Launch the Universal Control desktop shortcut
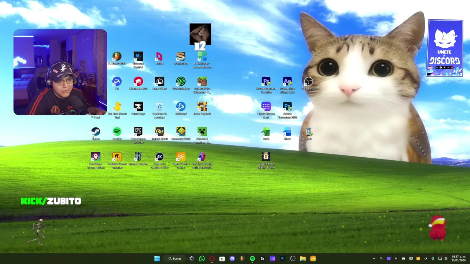Screen dimensions: 470x264 (138, 60)
